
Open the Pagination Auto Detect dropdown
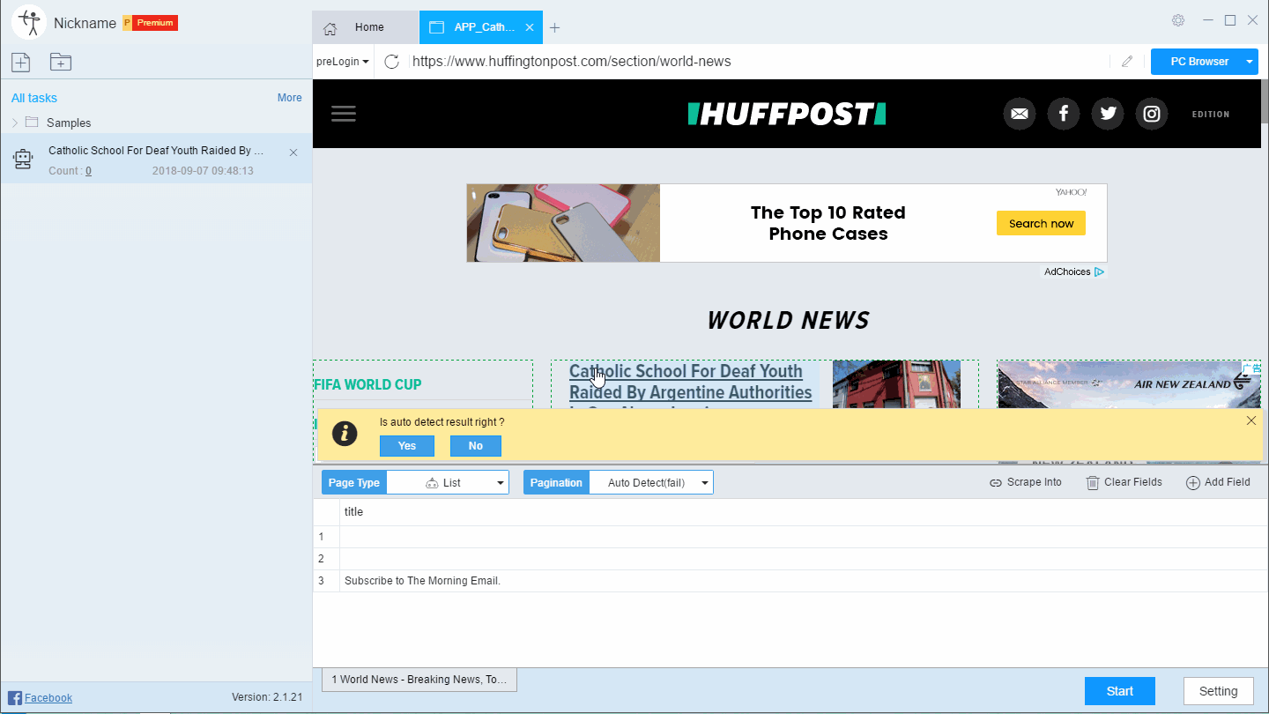click(651, 482)
